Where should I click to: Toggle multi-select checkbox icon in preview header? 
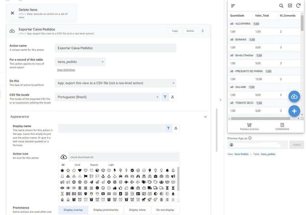[x=290, y=6]
